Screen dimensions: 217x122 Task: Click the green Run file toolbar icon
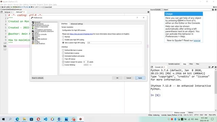[12, 7]
